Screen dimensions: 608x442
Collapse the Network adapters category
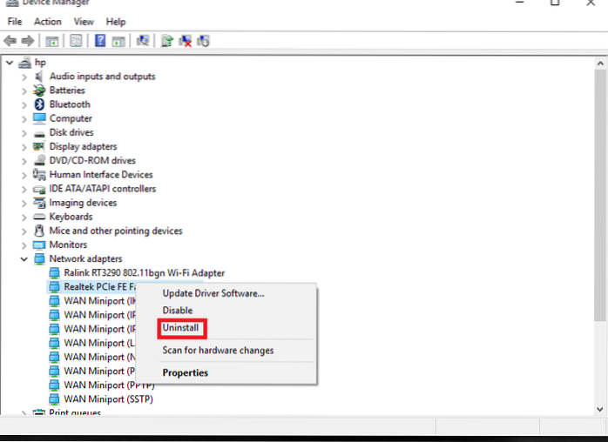click(x=24, y=259)
